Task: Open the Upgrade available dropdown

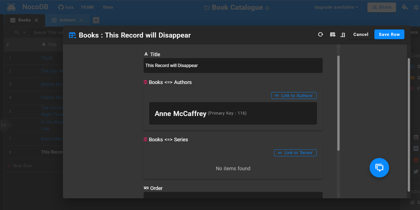Action: [336, 7]
